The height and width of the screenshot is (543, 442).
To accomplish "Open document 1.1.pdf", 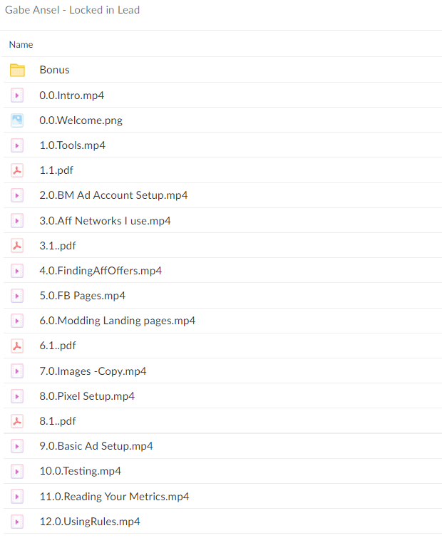I will coord(56,170).
